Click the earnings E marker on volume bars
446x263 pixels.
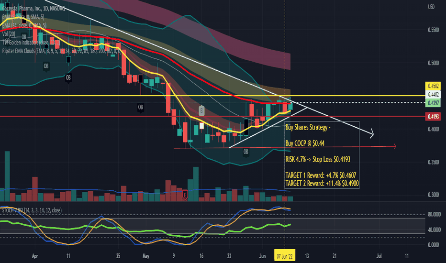coord(185,195)
